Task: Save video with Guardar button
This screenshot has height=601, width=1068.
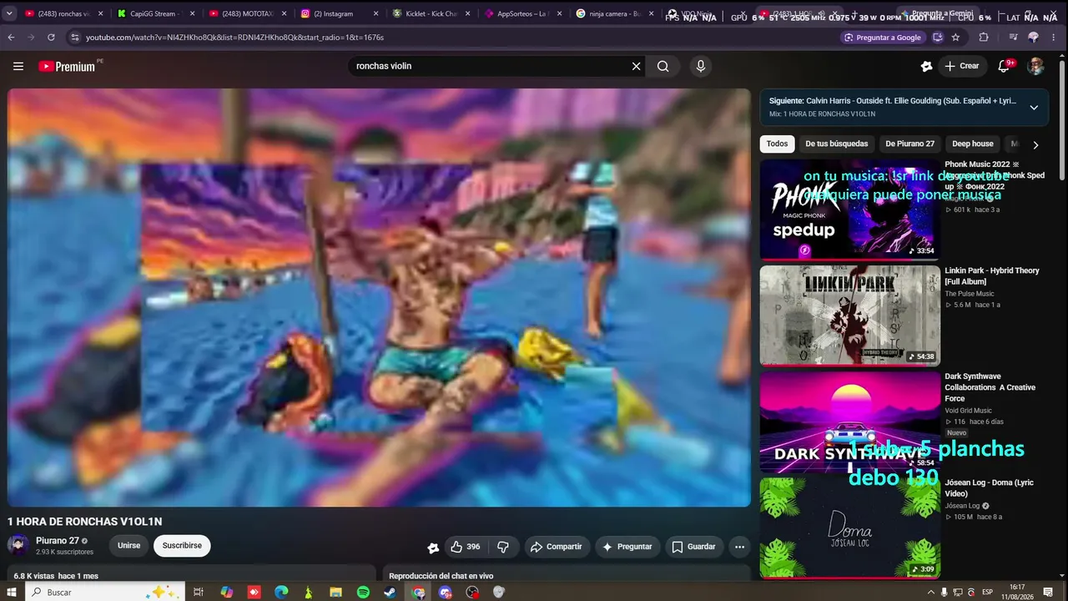Action: click(693, 547)
